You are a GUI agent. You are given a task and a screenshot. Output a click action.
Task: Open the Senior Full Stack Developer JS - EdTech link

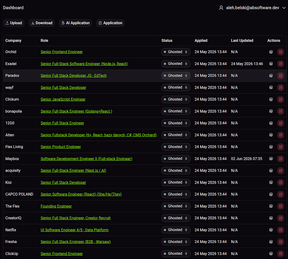pos(74,76)
